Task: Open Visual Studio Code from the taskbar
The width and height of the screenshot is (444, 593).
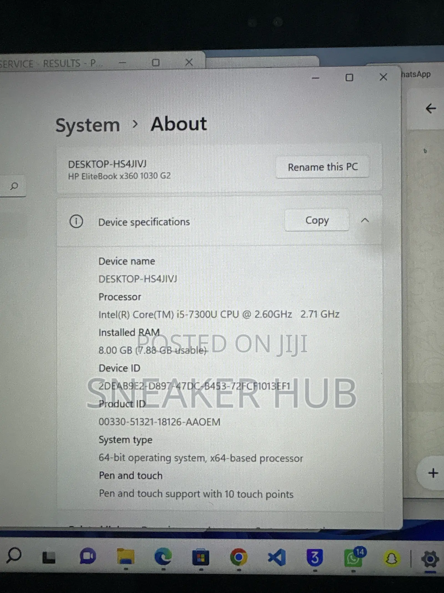Action: [x=277, y=557]
